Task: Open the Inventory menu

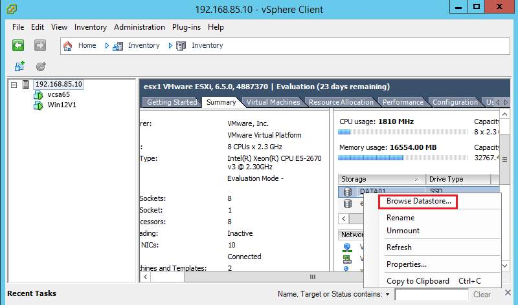Action: [91, 27]
